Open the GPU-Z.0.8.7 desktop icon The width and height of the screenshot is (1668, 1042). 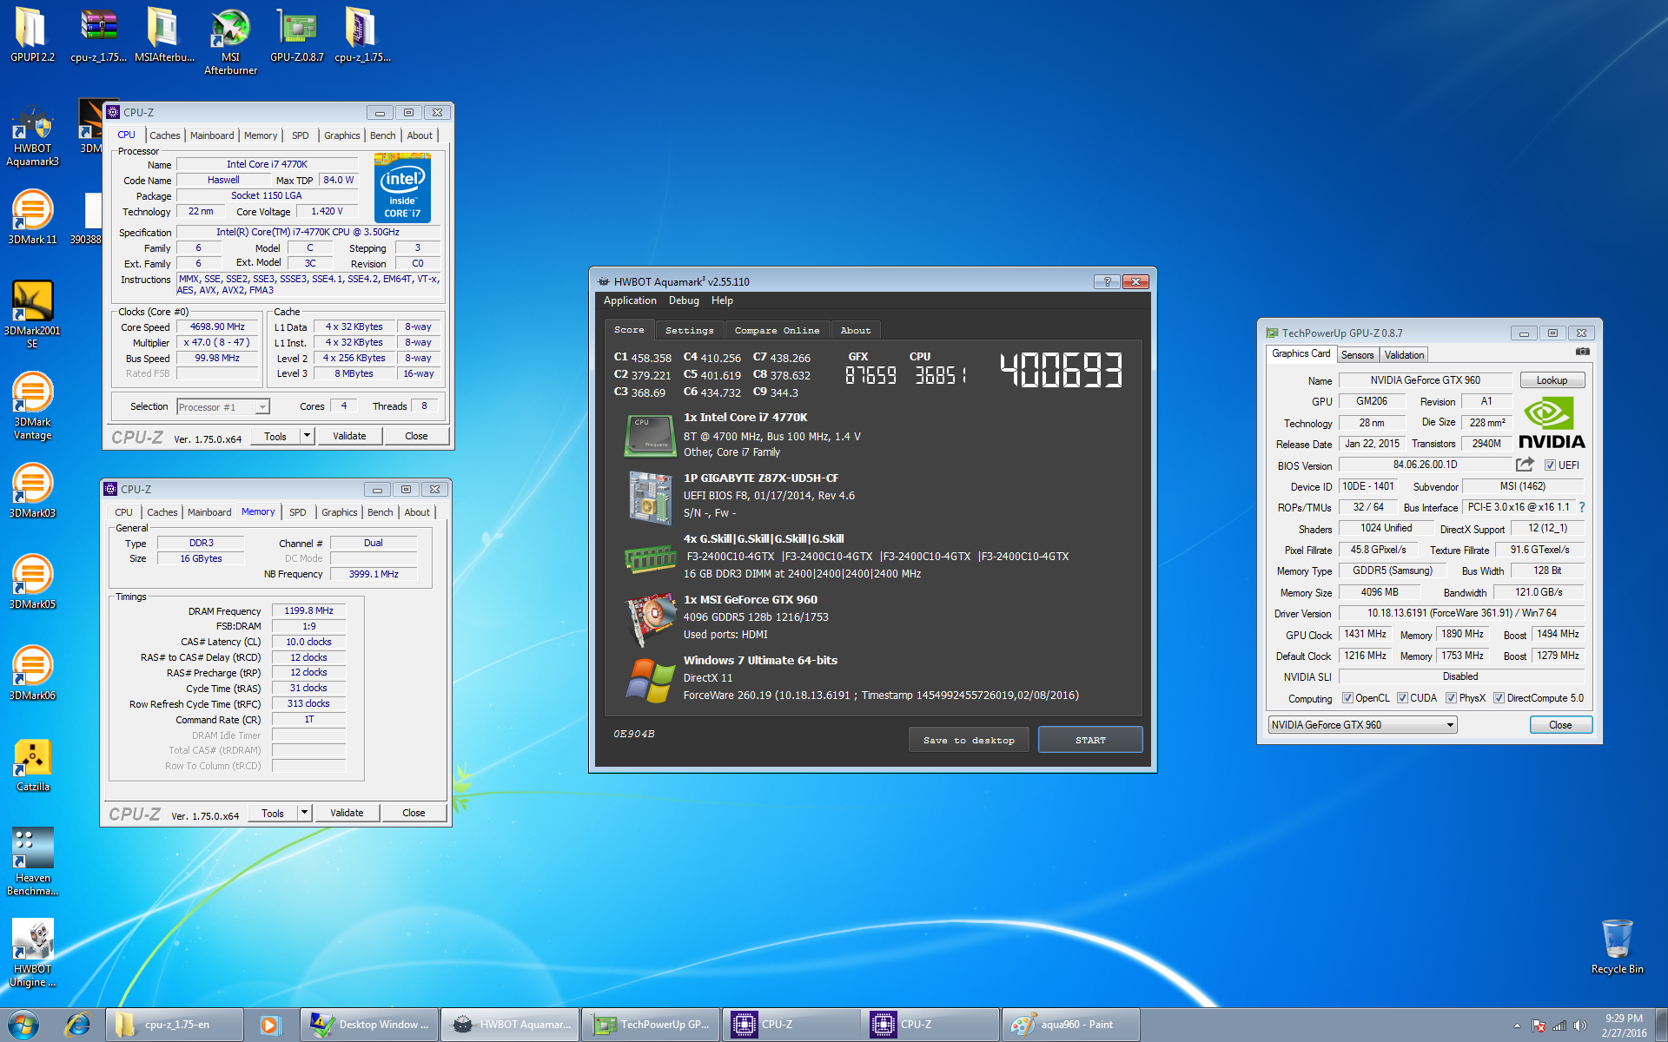(296, 35)
